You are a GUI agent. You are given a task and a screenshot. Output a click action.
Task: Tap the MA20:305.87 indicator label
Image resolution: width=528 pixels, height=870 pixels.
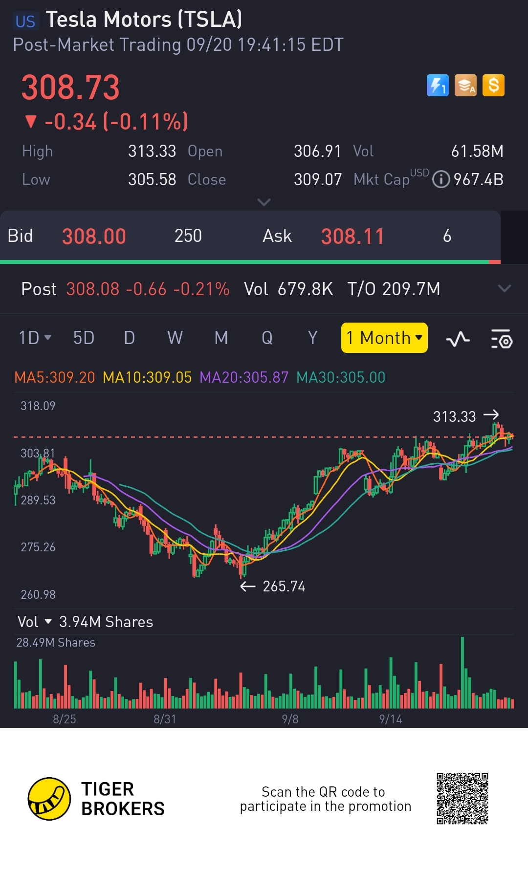tap(244, 377)
